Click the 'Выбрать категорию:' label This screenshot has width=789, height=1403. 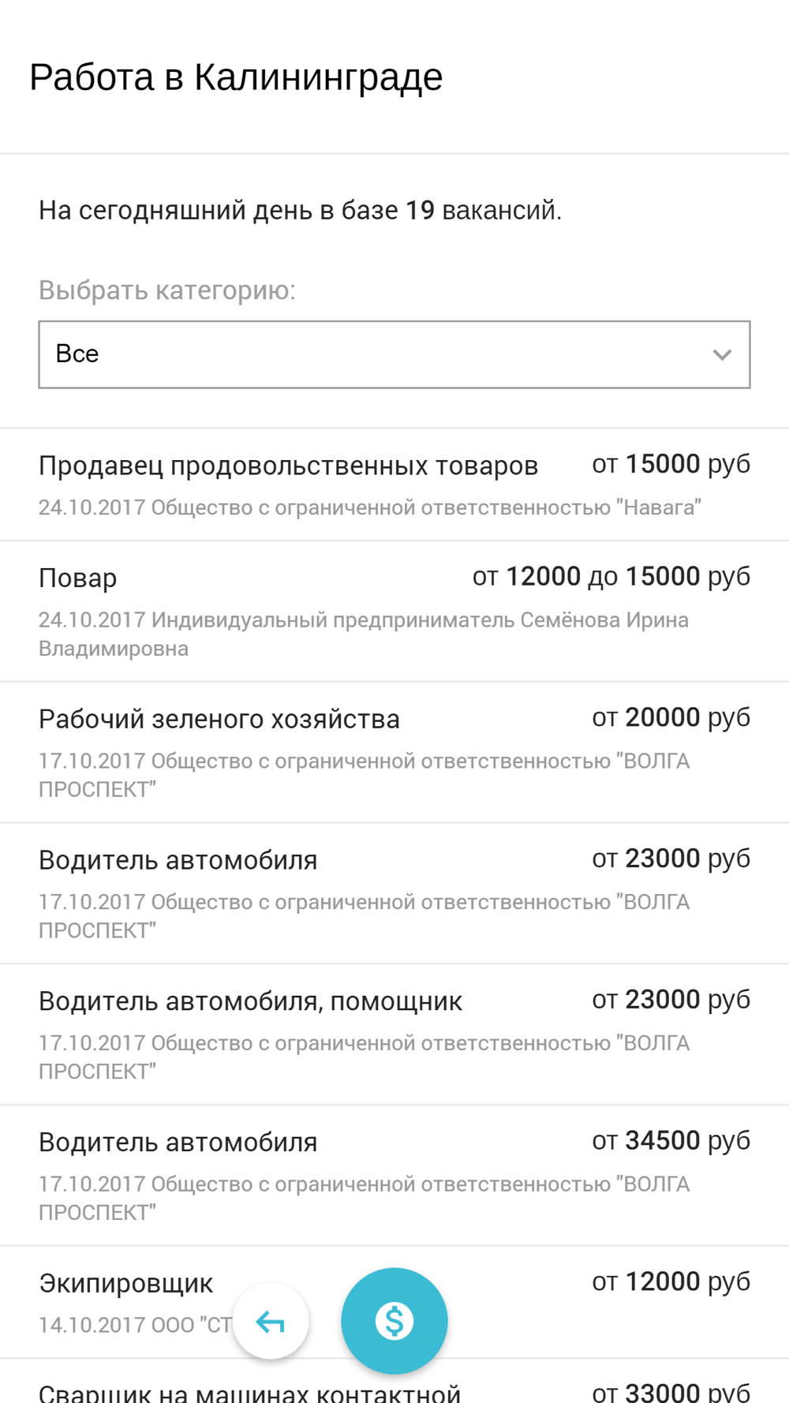click(167, 290)
